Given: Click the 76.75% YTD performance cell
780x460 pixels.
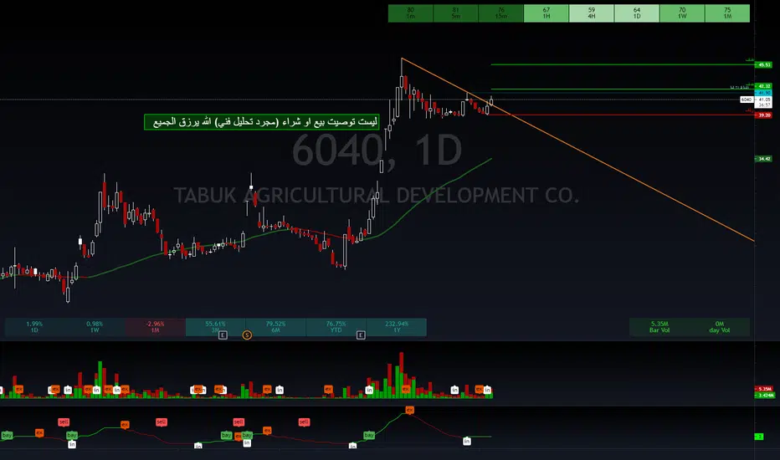Looking at the screenshot, I should [336, 327].
